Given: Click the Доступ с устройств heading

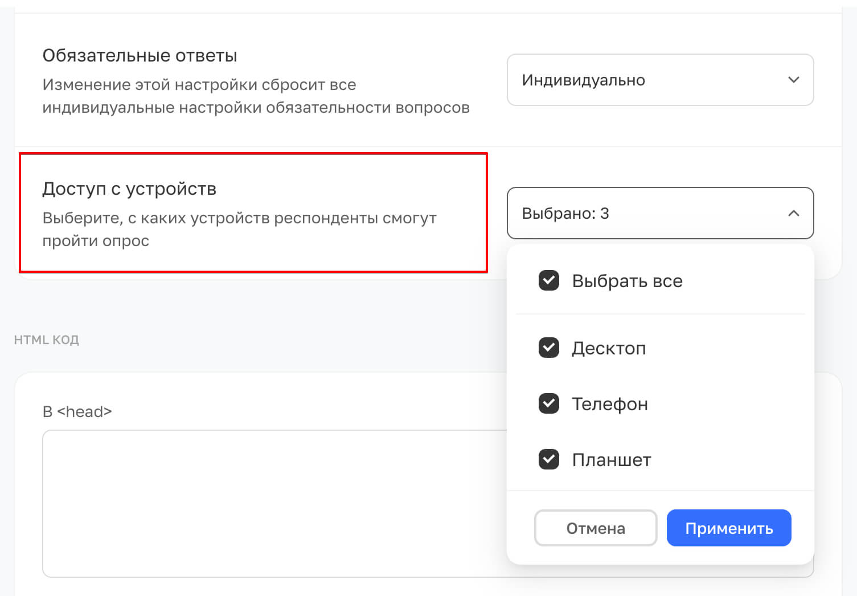Looking at the screenshot, I should click(x=129, y=189).
